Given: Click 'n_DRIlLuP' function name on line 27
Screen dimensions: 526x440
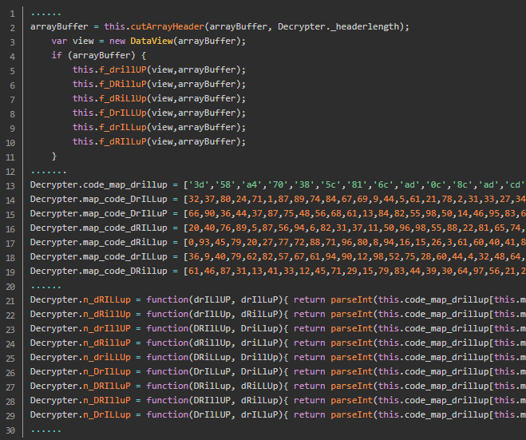Looking at the screenshot, I should click(107, 386).
